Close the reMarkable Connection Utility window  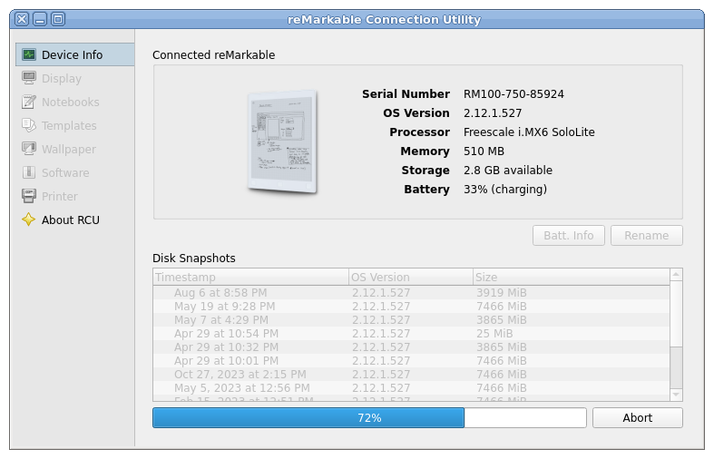click(22, 19)
